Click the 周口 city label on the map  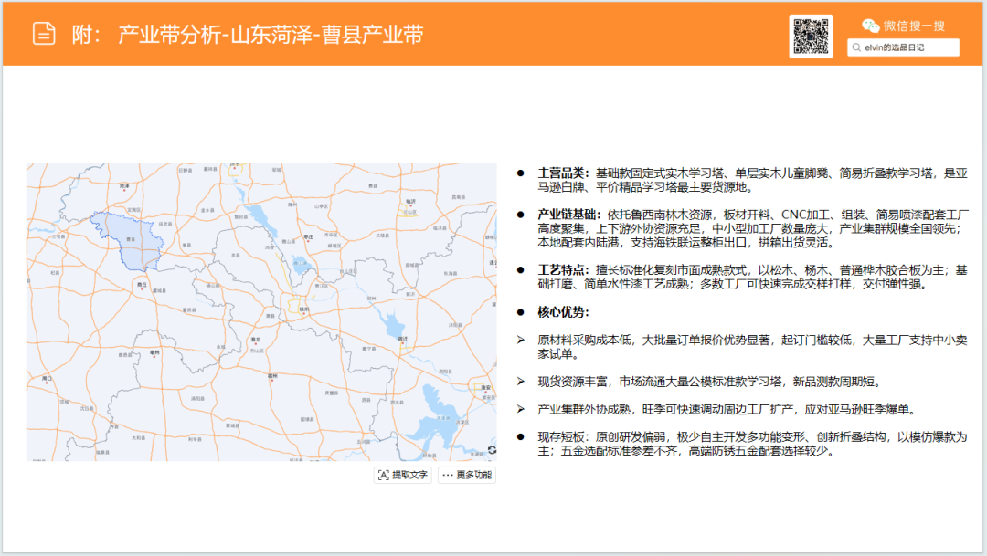47,379
